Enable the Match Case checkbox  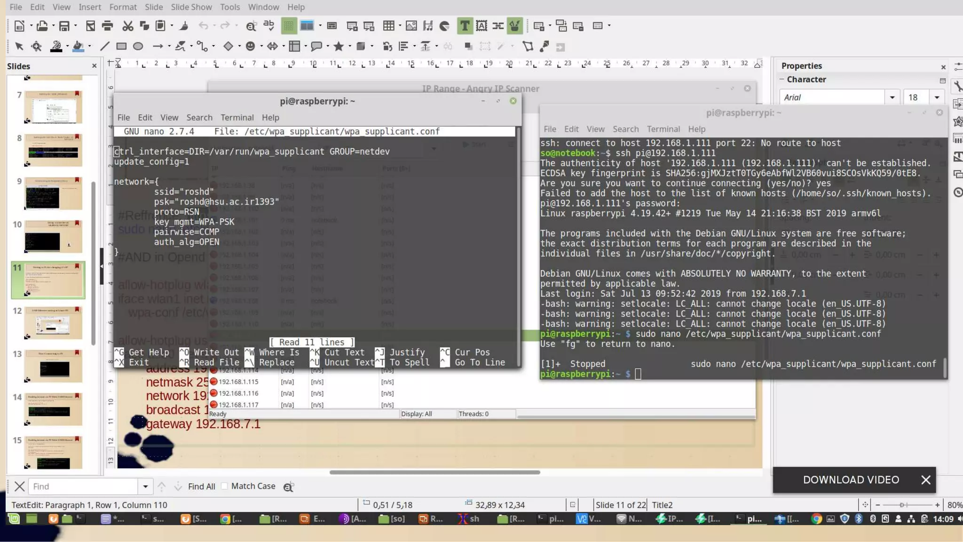coord(225,486)
